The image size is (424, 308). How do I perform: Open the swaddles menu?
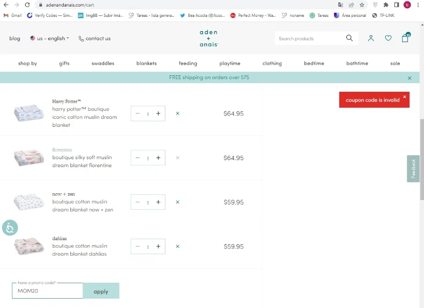[103, 63]
